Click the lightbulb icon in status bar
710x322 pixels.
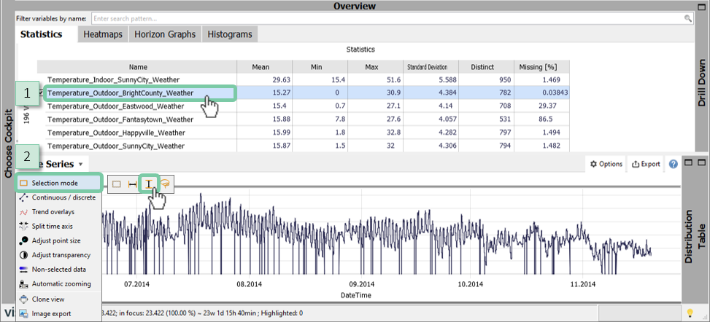(x=689, y=314)
